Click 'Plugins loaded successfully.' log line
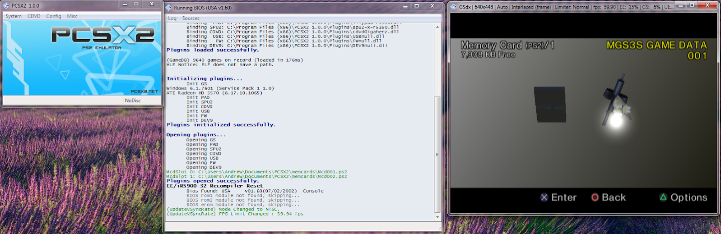 point(213,50)
